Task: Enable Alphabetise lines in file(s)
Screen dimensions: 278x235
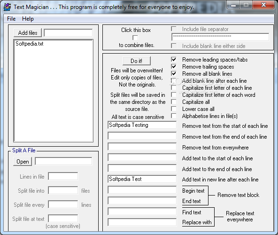Action: tap(174, 116)
